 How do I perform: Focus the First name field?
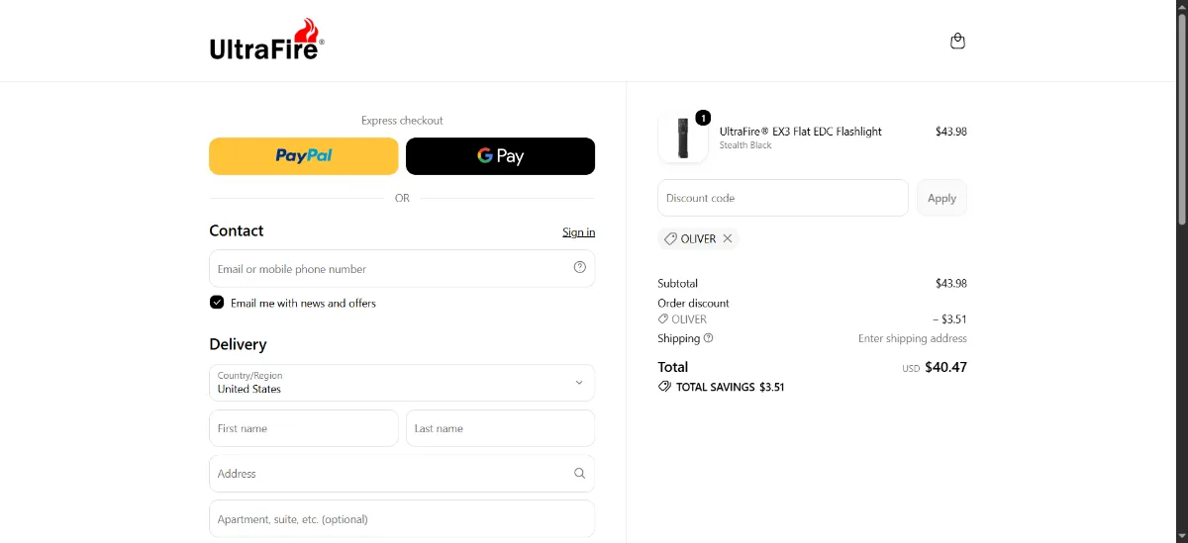point(304,428)
